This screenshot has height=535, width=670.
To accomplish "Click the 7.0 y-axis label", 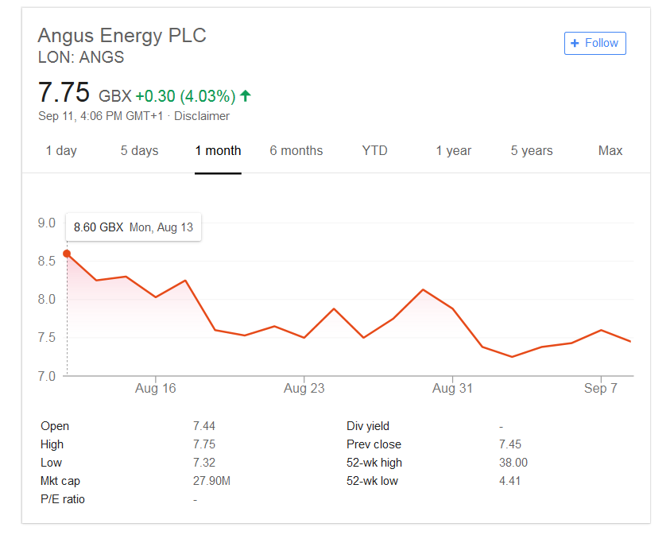I will tap(47, 376).
